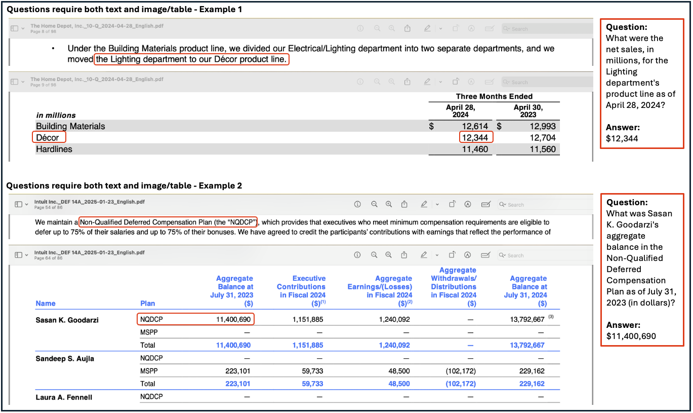Open the form-filling tool on Page 64 toolbar

point(485,255)
